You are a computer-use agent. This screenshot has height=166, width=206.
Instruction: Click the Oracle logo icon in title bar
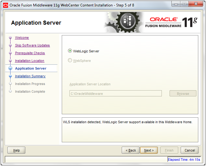pyautogui.click(x=6, y=5)
